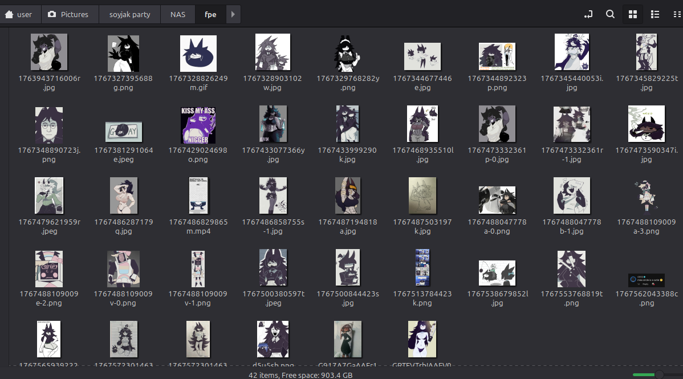Adjust the icon zoom slider
Image resolution: width=683 pixels, height=379 pixels.
point(658,374)
